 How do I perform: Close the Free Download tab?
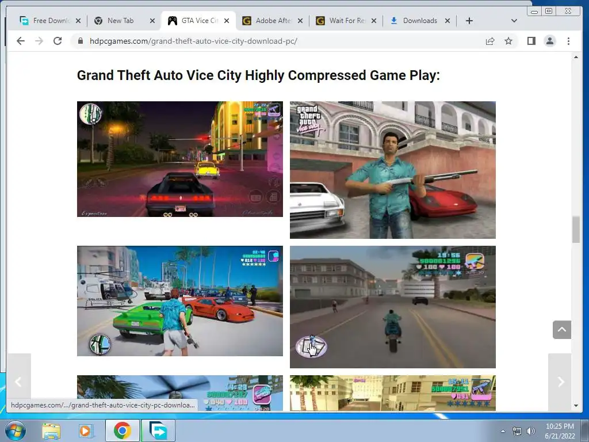point(78,21)
